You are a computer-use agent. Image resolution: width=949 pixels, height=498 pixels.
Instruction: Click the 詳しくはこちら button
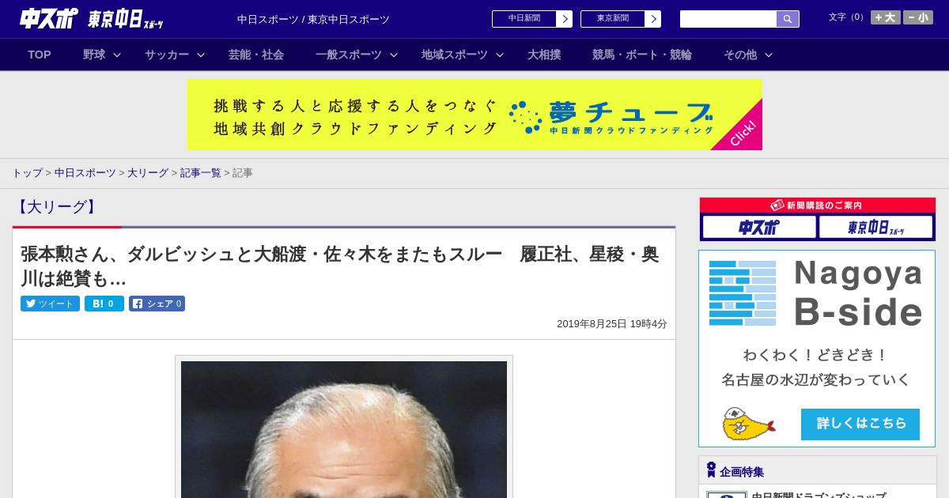pyautogui.click(x=860, y=424)
